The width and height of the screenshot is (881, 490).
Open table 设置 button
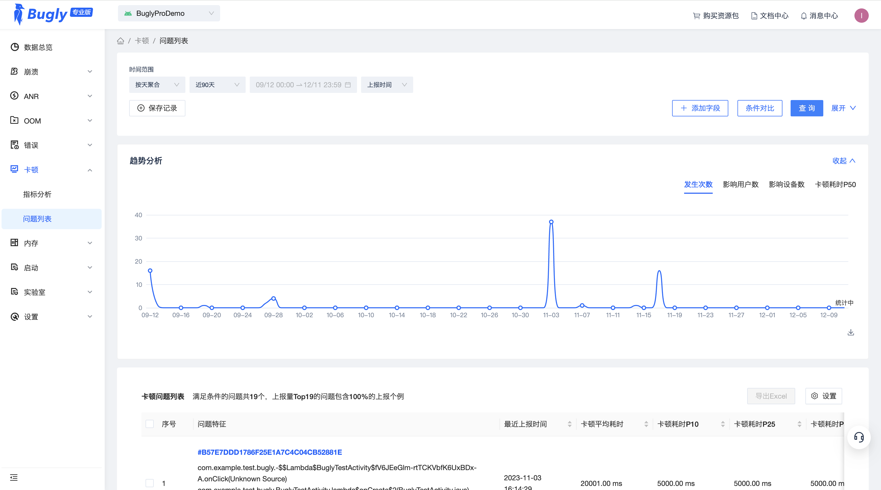(x=824, y=396)
